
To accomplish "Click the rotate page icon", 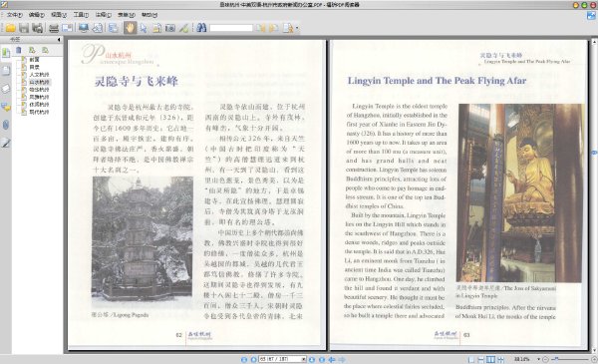I will point(98,28).
